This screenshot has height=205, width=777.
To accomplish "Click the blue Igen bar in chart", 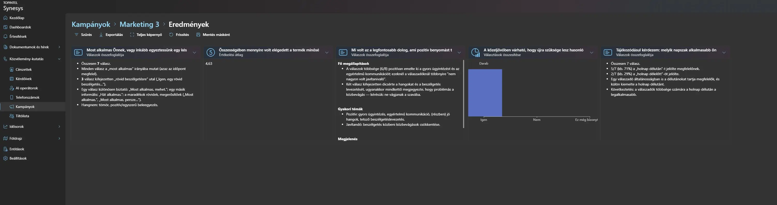I will click(x=485, y=93).
